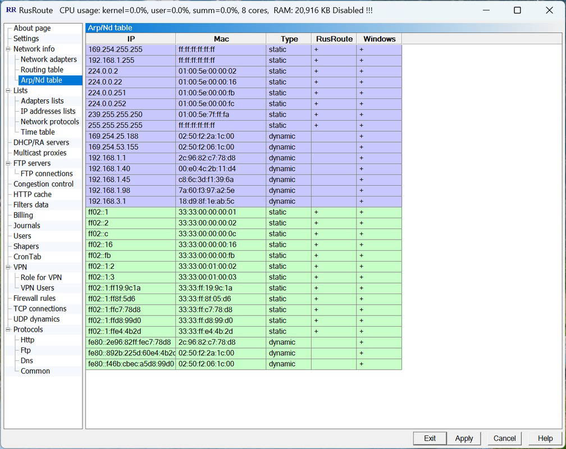Viewport: 566px width, 449px height.
Task: Click the RusRoute column header
Action: 334,39
